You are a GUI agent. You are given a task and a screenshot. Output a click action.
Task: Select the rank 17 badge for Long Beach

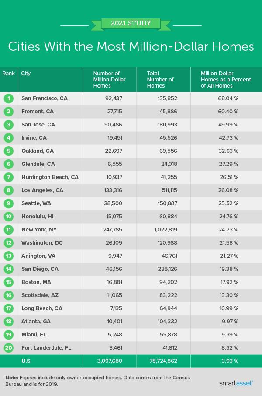pyautogui.click(x=9, y=308)
